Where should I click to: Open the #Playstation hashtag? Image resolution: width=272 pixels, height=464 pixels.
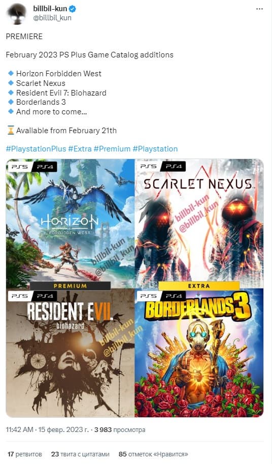pyautogui.click(x=155, y=149)
